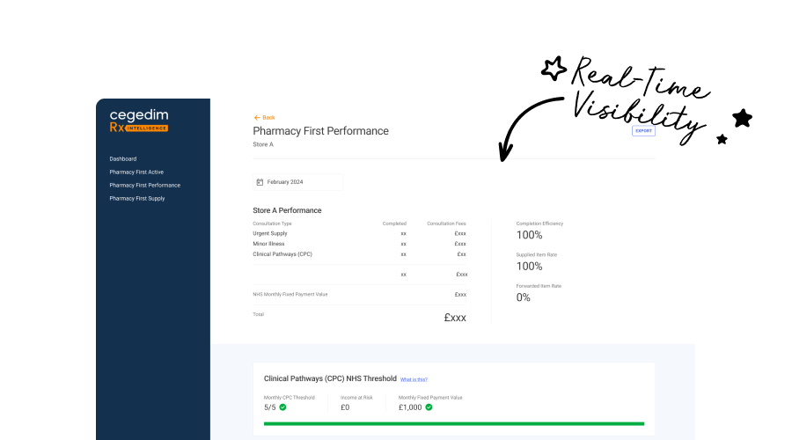Select the Urgent Supply row label
792x440 pixels.
[x=270, y=233]
